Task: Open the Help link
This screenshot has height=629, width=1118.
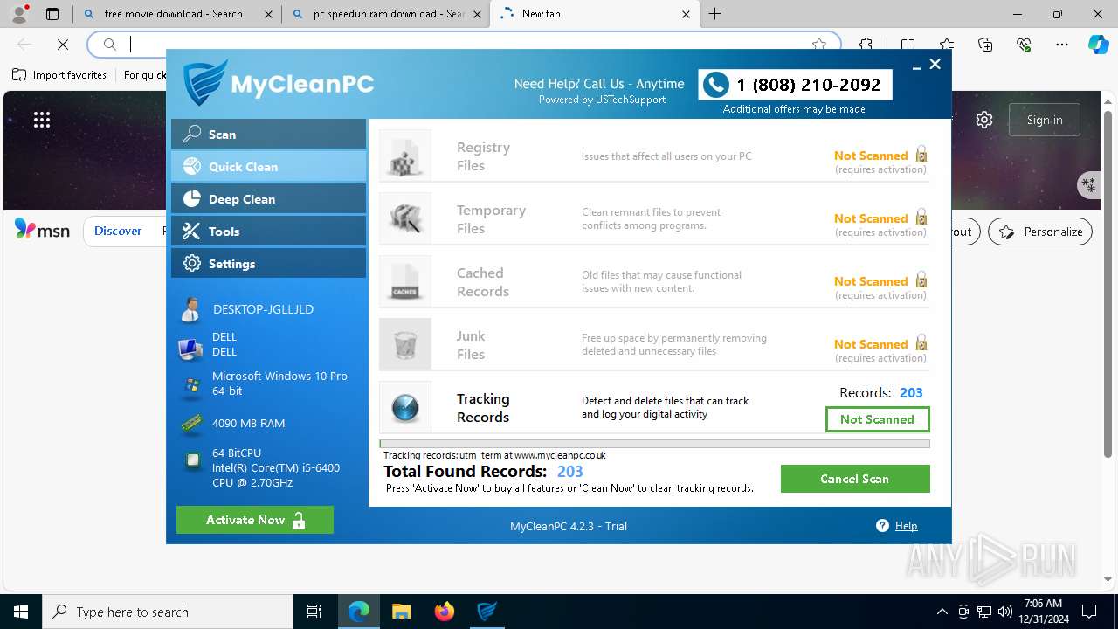Action: pyautogui.click(x=906, y=526)
